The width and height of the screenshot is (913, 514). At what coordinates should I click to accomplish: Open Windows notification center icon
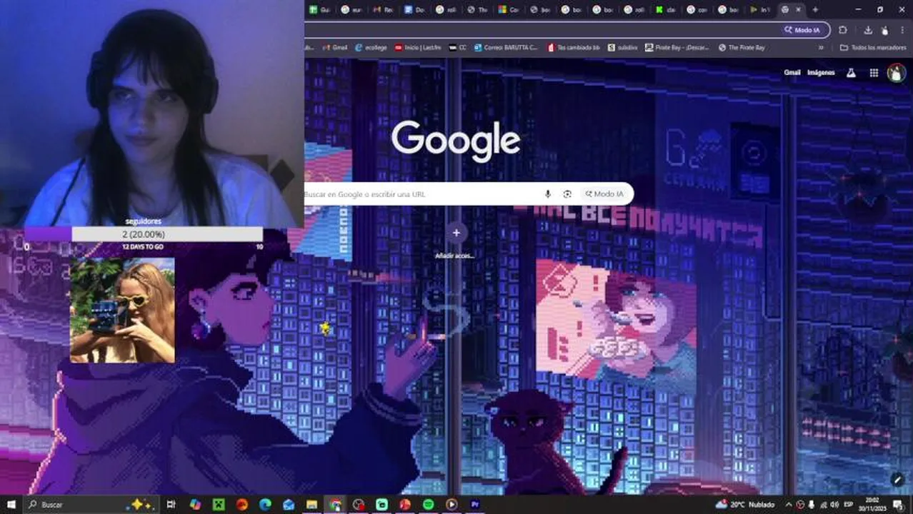[x=899, y=505]
